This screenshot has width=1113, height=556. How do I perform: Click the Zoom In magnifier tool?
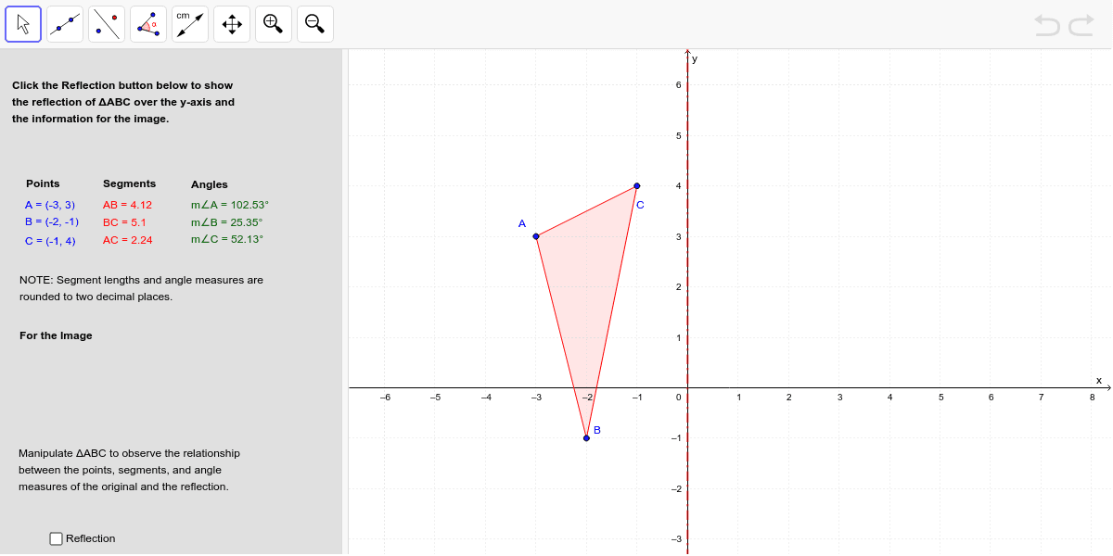coord(274,24)
